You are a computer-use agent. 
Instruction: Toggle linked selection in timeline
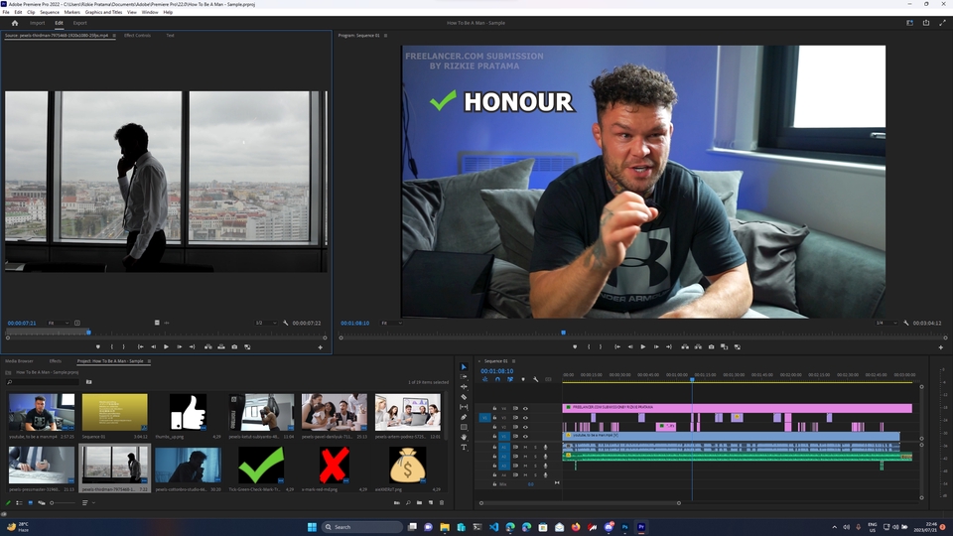point(510,379)
